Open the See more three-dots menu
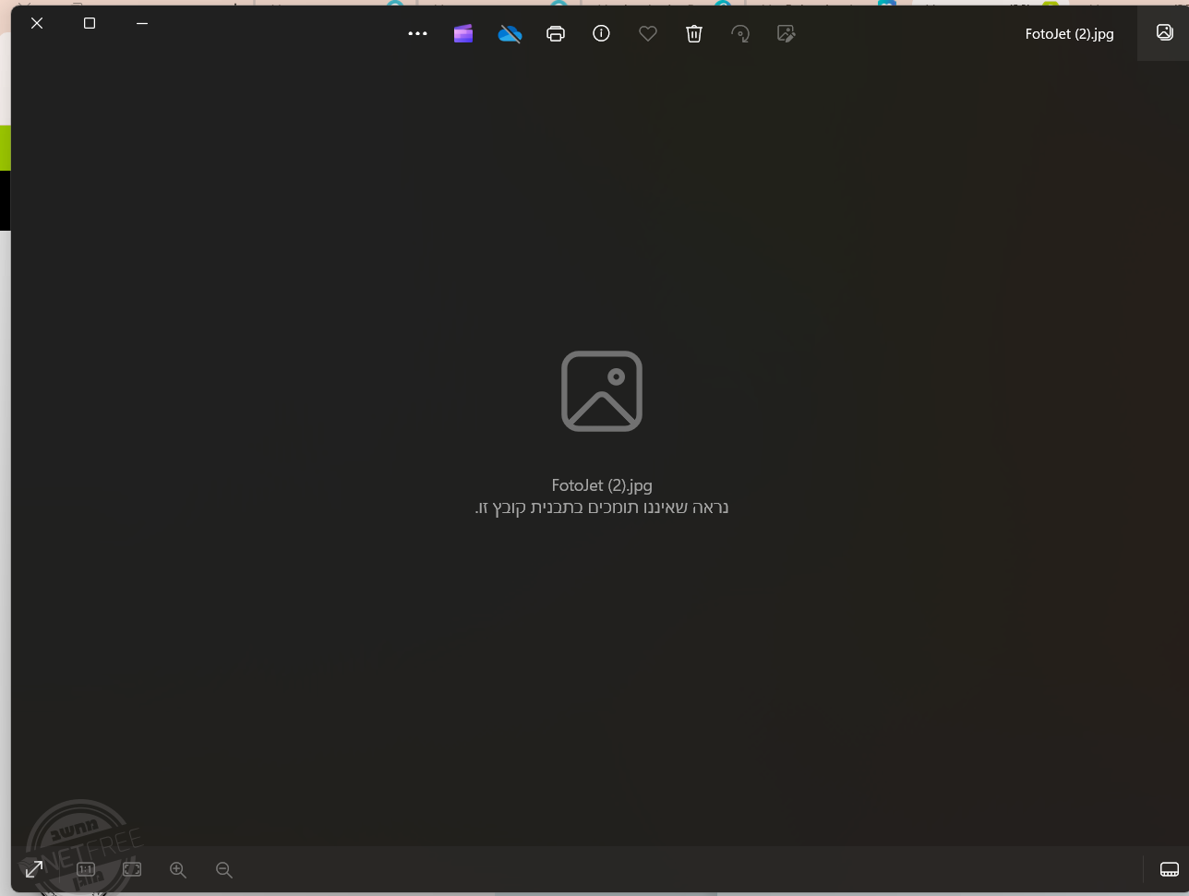The image size is (1189, 896). click(417, 33)
